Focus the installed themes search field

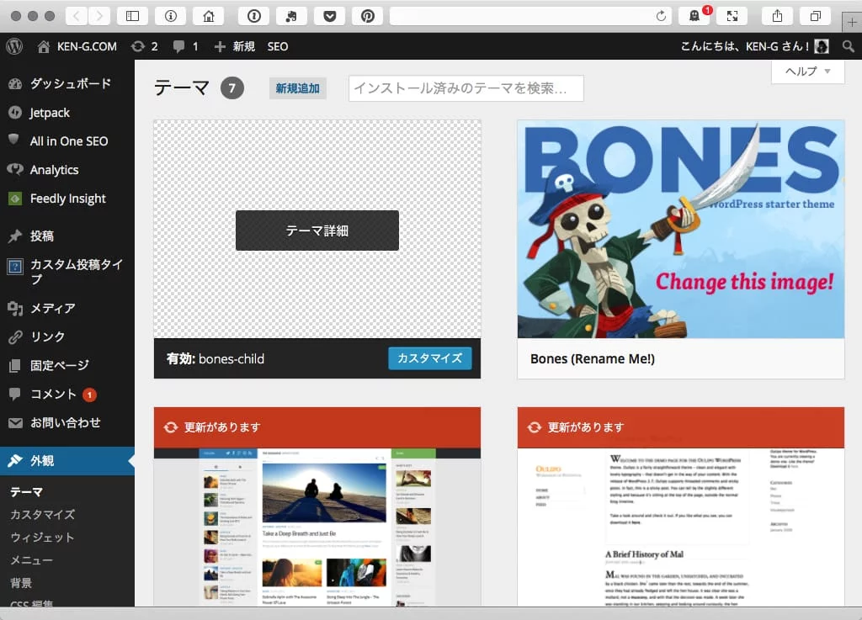[466, 88]
